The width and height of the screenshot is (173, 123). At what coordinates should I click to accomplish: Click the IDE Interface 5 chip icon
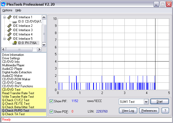point(9,39)
